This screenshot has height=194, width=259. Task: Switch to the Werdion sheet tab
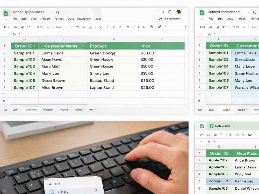[x=48, y=110]
